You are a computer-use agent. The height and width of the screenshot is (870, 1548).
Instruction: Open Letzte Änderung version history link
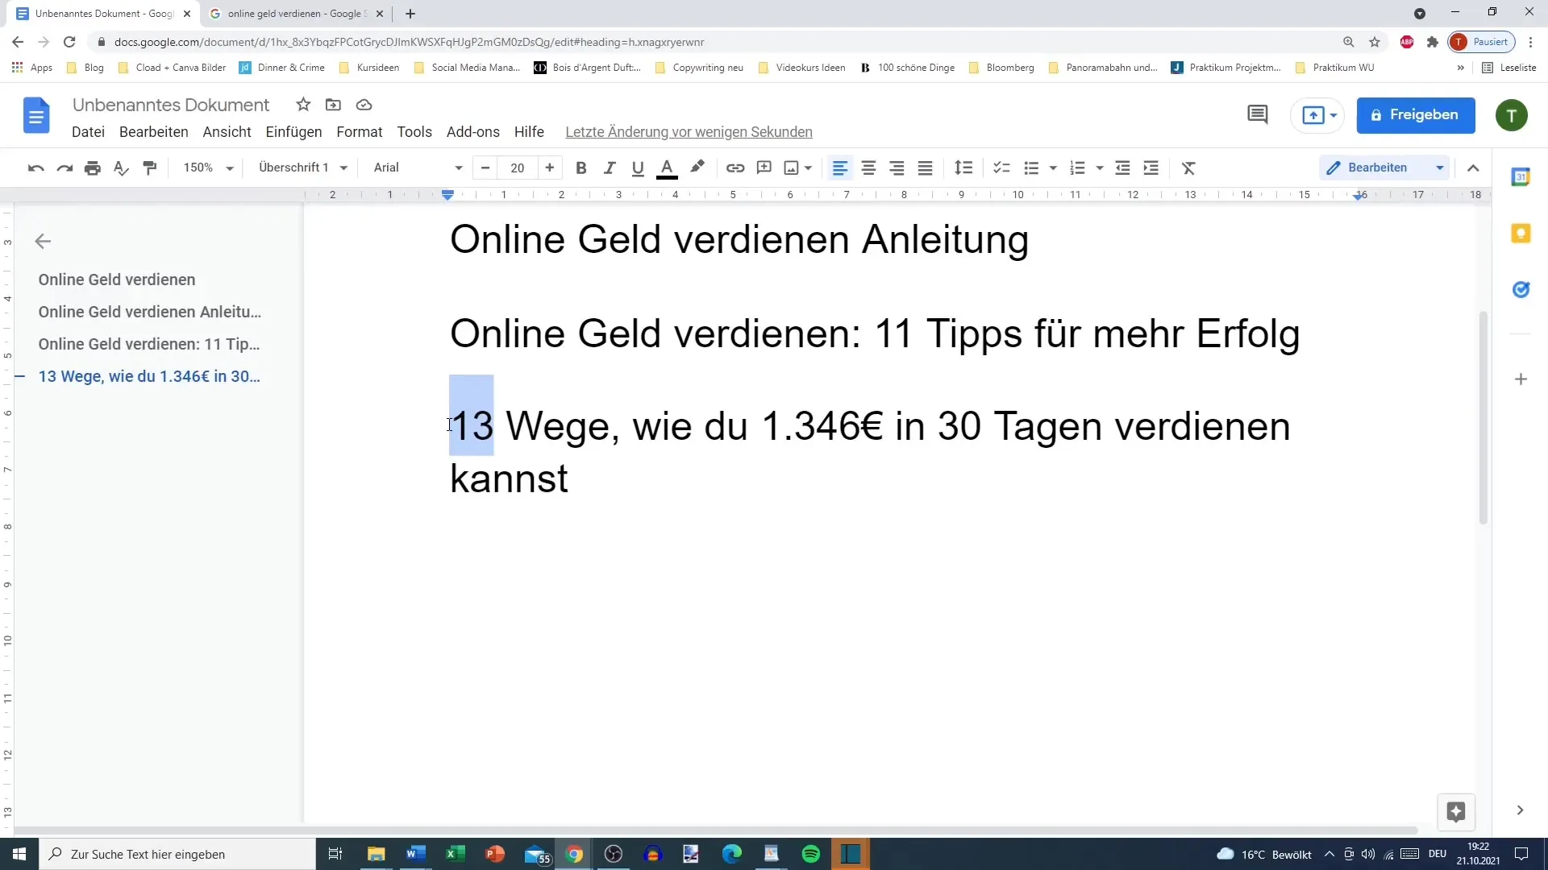pos(689,132)
